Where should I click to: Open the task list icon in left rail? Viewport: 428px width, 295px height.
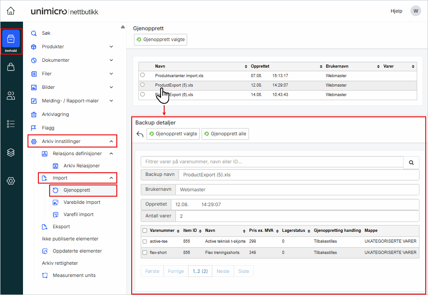click(11, 124)
